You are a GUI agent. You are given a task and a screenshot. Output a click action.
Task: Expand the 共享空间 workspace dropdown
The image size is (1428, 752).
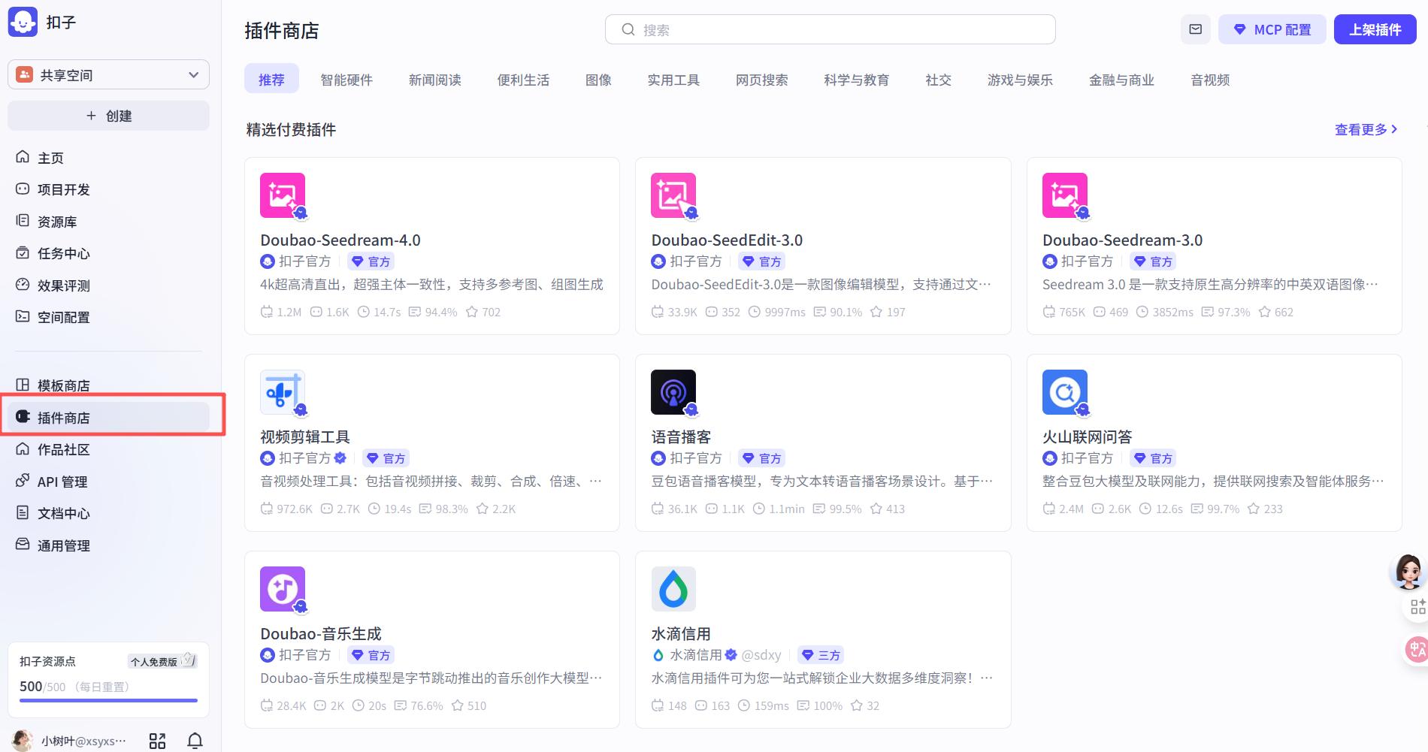coord(192,74)
